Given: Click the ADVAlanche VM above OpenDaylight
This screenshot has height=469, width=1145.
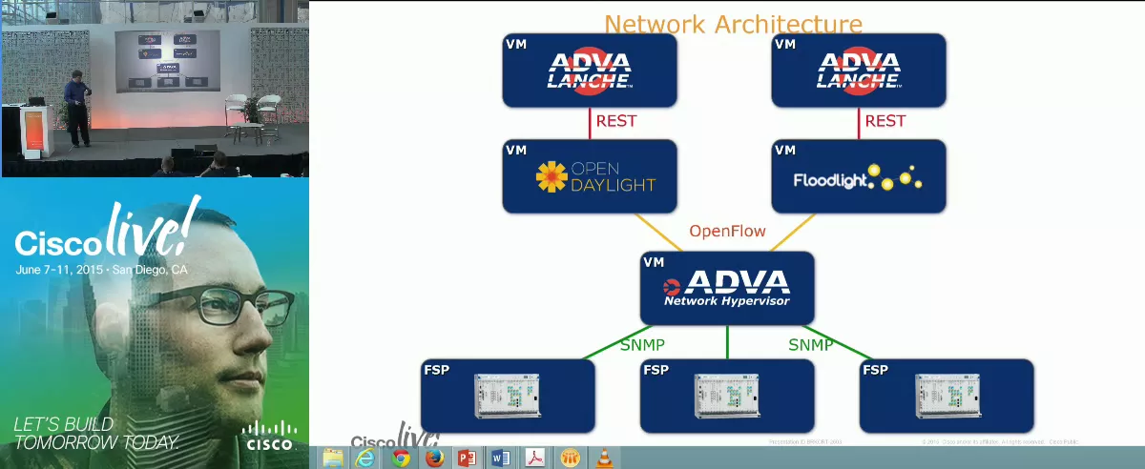Looking at the screenshot, I should (590, 71).
